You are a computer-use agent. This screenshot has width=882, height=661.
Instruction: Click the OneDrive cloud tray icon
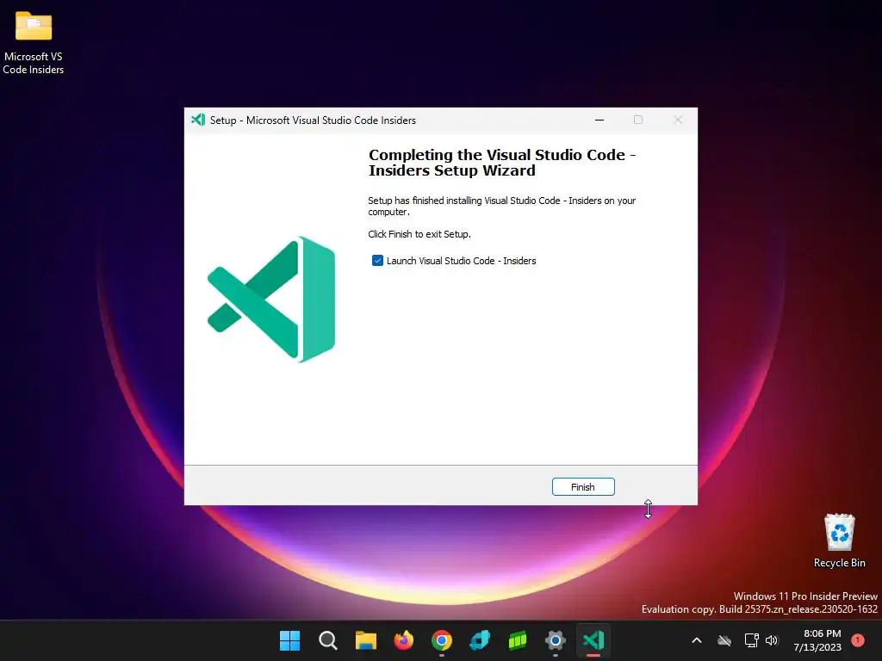point(724,640)
